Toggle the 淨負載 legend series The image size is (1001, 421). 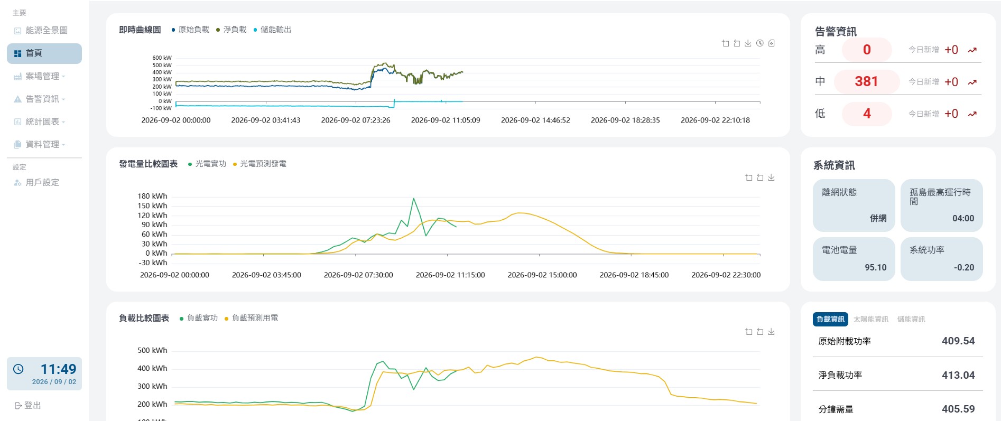click(x=231, y=30)
